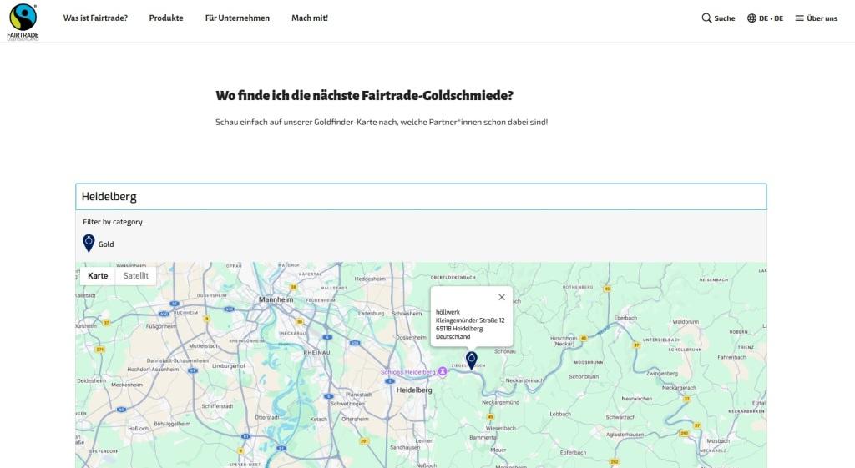The height and width of the screenshot is (468, 855).
Task: Click the Limburgerhof label on map
Action: [229, 366]
